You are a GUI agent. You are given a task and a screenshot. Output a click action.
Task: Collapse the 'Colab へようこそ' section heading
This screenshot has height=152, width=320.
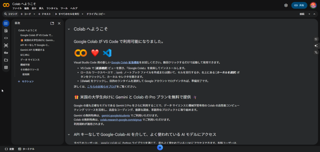[69, 29]
